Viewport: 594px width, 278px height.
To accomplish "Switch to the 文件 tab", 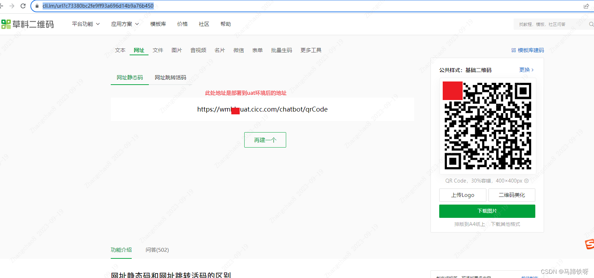I will click(158, 50).
